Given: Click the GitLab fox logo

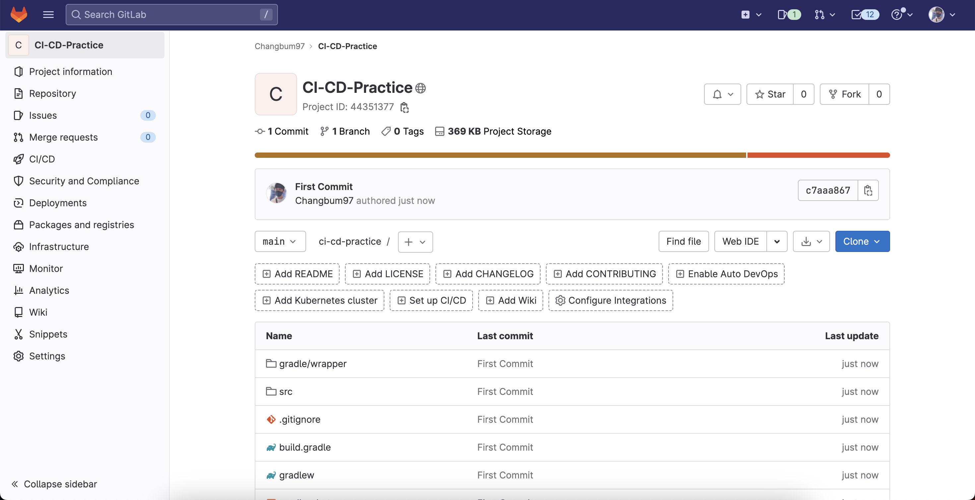Looking at the screenshot, I should [19, 14].
